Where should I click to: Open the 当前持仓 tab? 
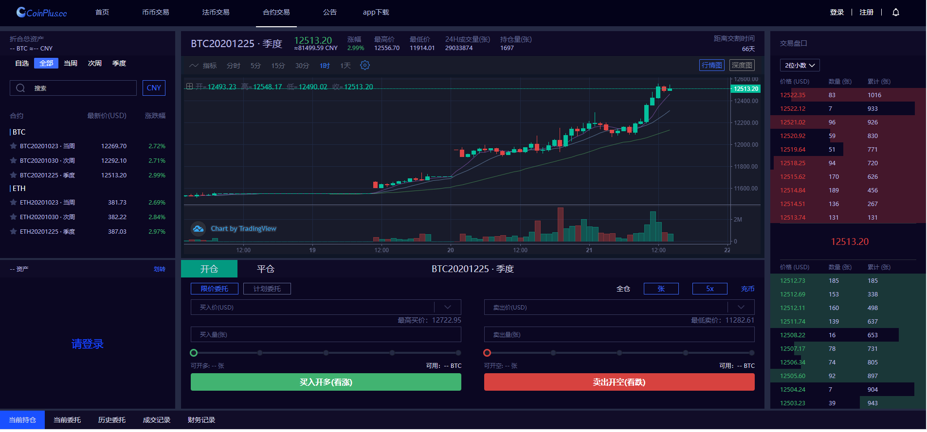[x=22, y=420]
